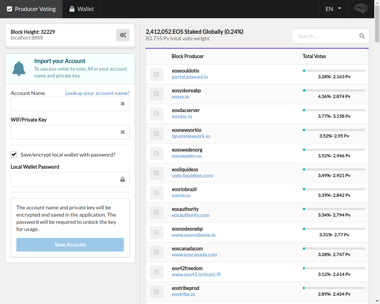Click Lookup your account name link
This screenshot has width=380, height=304.
97,93
